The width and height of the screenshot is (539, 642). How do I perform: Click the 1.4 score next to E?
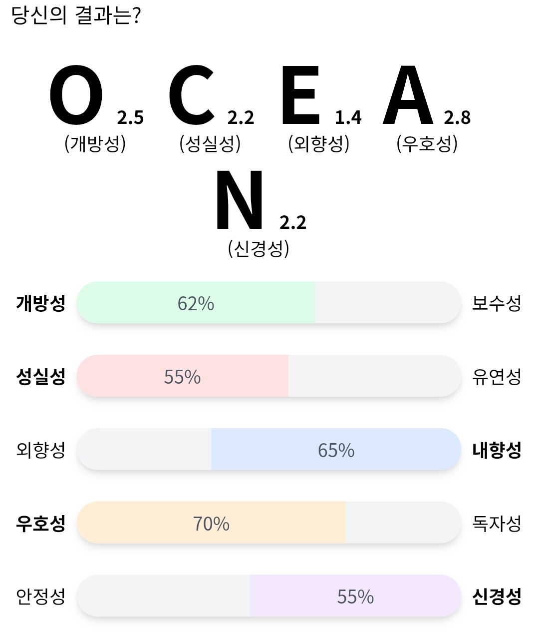[x=348, y=118]
